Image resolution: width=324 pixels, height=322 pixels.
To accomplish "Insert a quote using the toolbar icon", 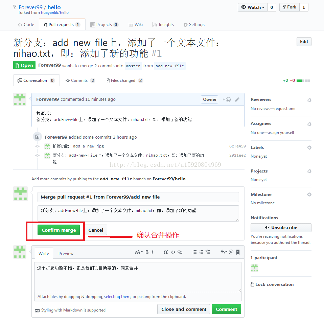I will [165, 252].
